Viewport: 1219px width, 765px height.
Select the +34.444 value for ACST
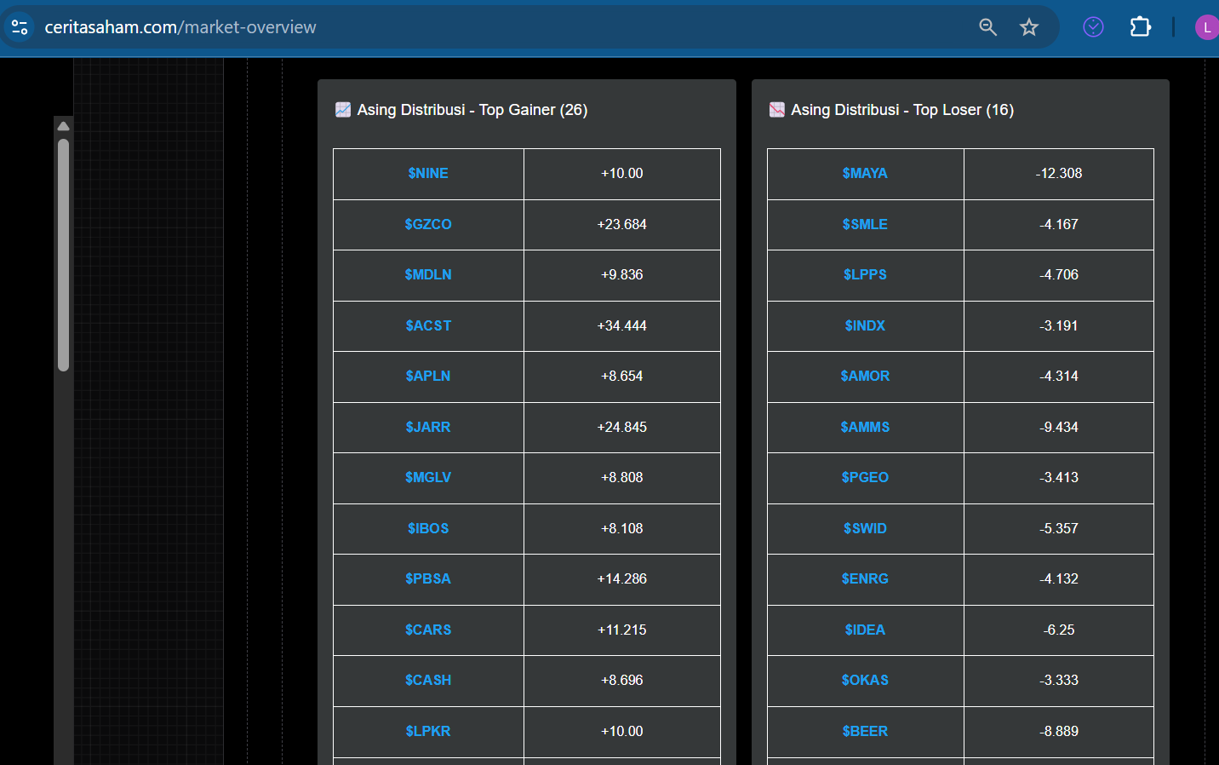[x=622, y=325]
